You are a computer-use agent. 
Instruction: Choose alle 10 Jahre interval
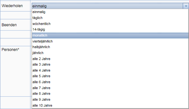[x=110, y=105]
